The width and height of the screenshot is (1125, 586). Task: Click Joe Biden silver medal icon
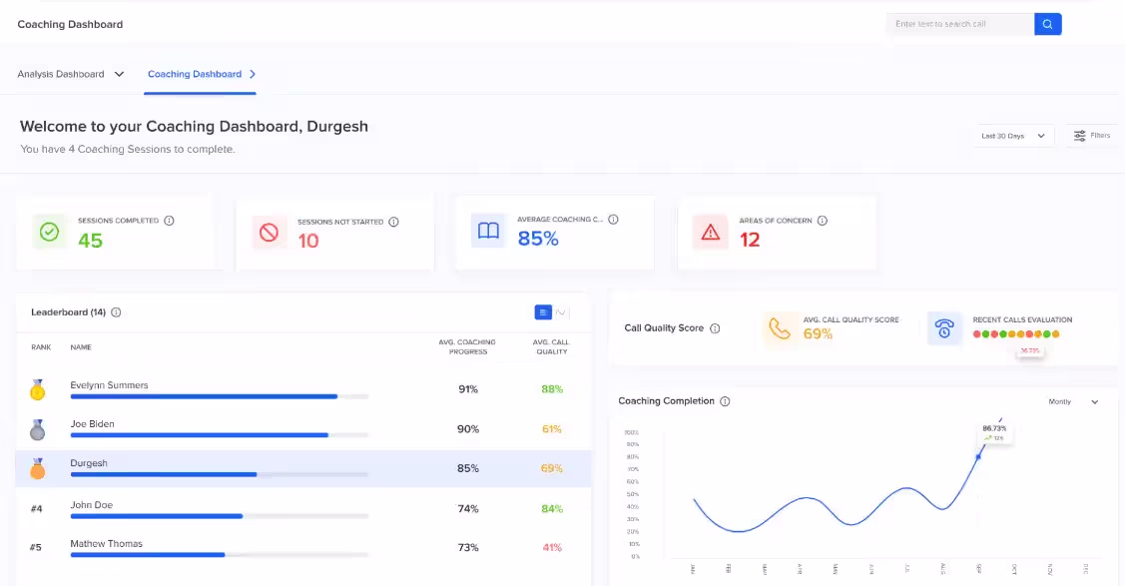(37, 429)
